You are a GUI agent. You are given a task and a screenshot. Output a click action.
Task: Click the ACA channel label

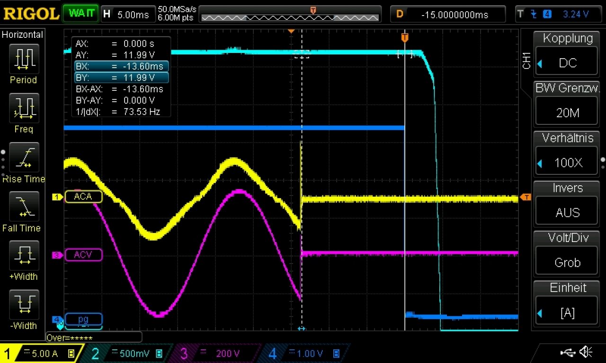pos(83,197)
